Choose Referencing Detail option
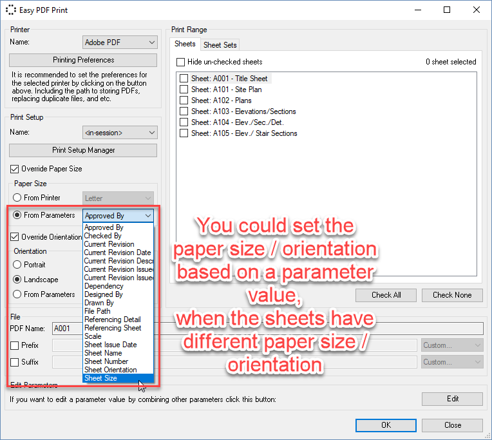 118,320
